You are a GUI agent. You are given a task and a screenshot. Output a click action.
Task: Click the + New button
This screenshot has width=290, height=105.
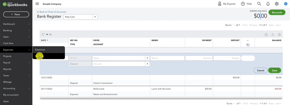point(16,14)
